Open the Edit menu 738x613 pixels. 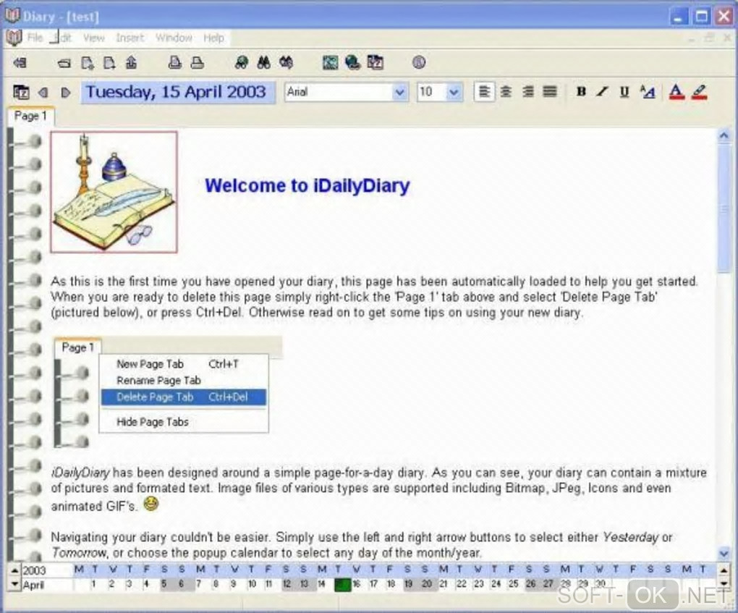click(x=63, y=38)
